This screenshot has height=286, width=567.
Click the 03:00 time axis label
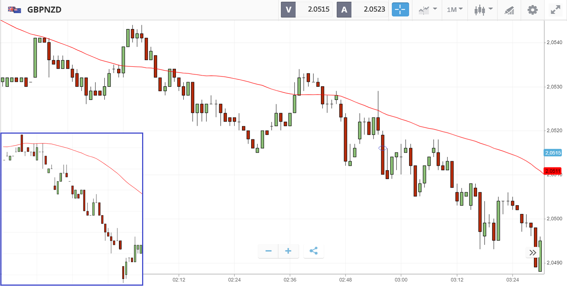tap(401, 279)
